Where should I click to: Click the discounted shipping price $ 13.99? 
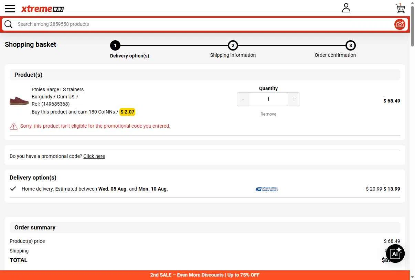point(392,189)
